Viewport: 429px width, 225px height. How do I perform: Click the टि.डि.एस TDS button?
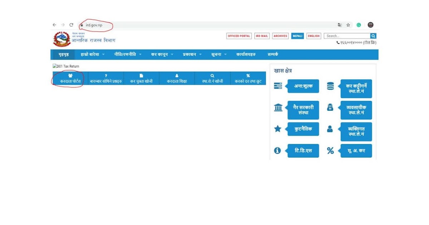(303, 151)
